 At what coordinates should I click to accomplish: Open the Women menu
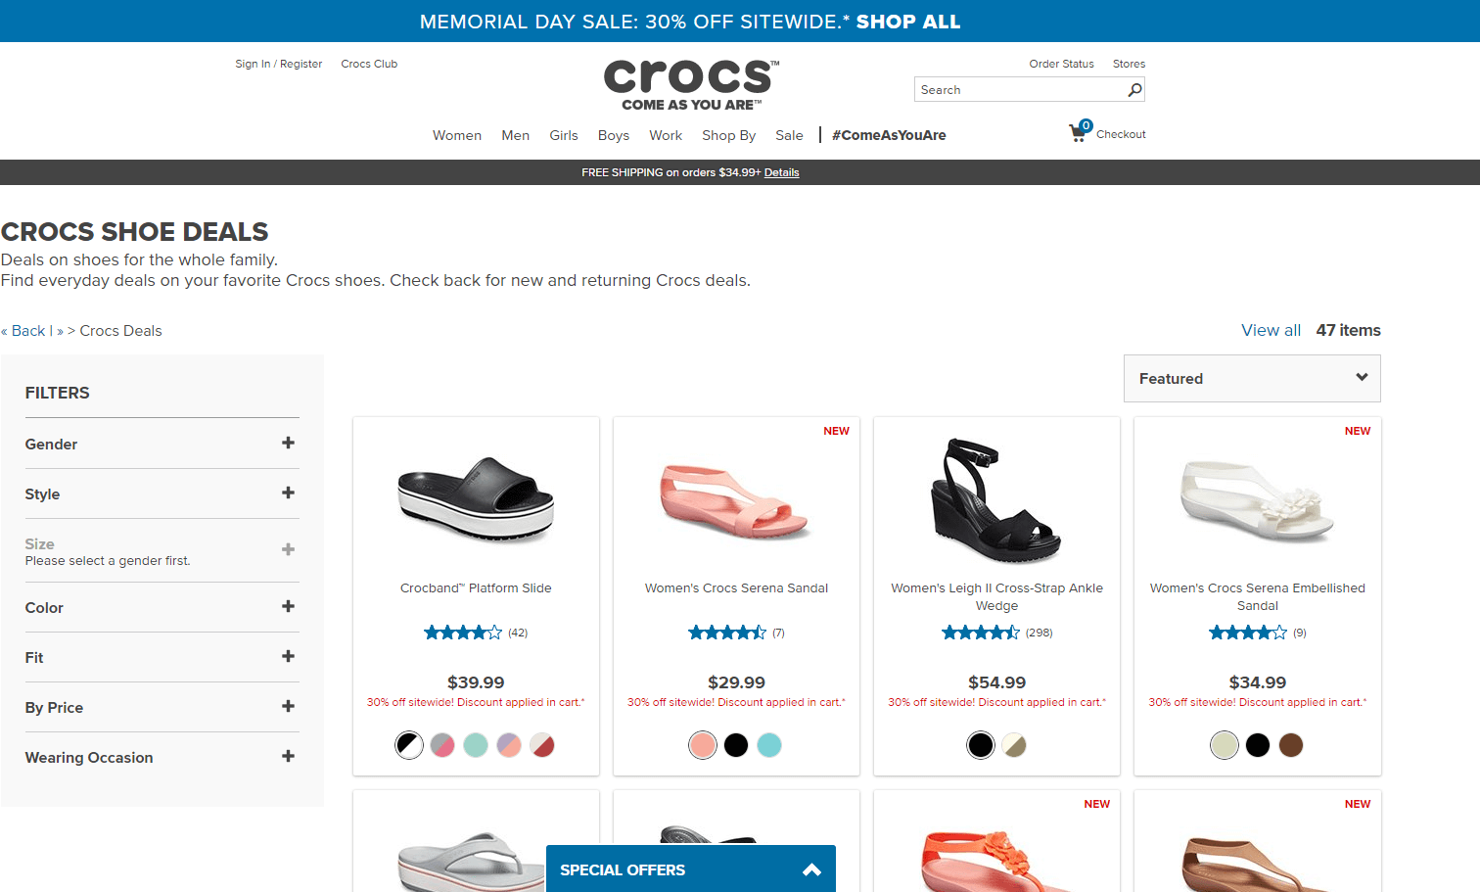click(x=457, y=135)
